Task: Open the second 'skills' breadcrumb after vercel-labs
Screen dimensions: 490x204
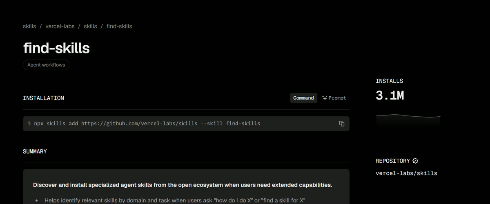Action: coord(90,26)
